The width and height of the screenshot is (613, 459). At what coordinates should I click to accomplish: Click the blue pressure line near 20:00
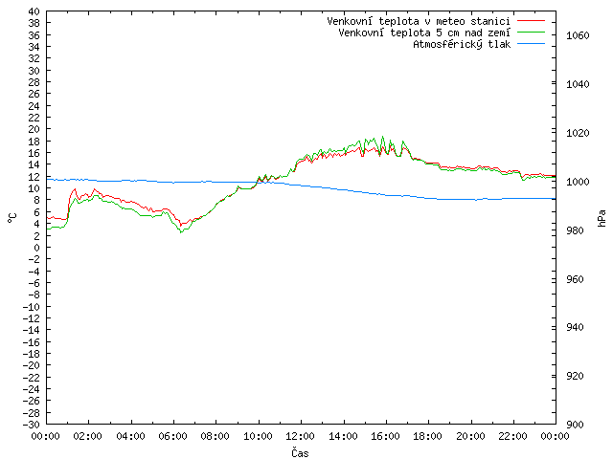click(470, 200)
